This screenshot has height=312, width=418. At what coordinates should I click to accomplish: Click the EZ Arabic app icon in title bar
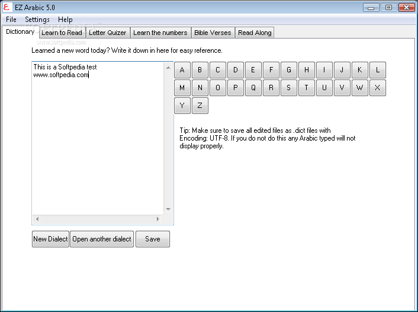(x=7, y=7)
